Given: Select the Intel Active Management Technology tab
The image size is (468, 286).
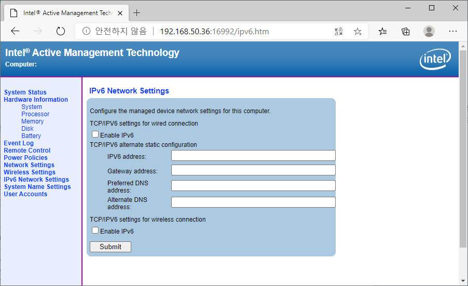Looking at the screenshot, I should (66, 13).
